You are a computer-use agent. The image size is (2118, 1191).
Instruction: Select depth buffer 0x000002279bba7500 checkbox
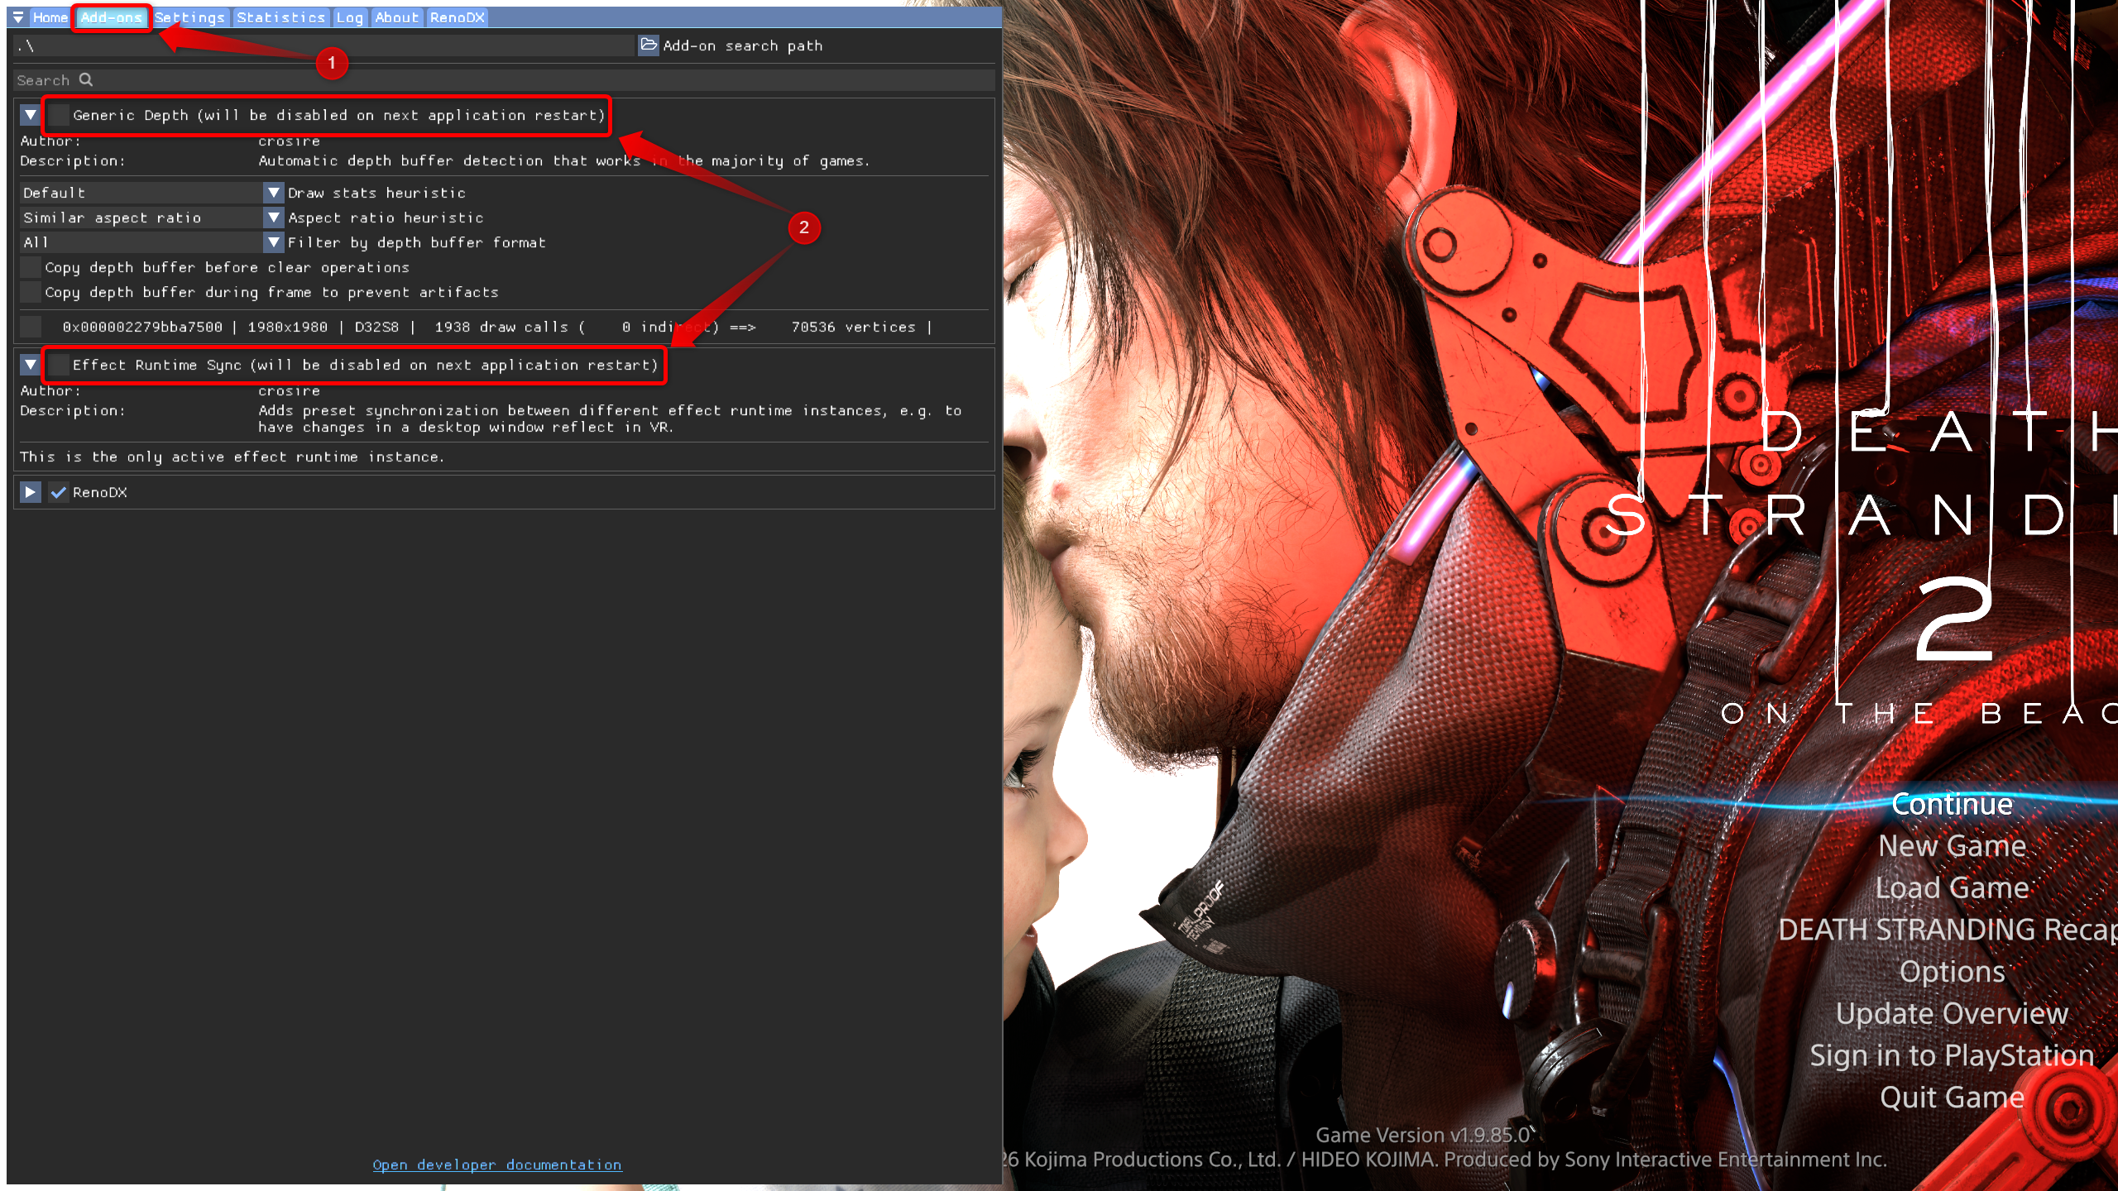[31, 327]
